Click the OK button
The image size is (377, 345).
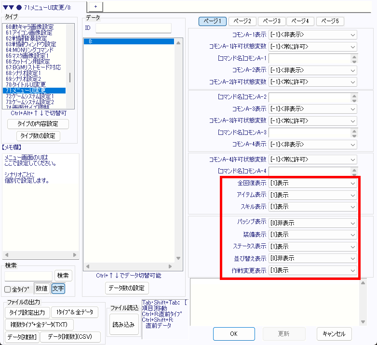[234, 333]
